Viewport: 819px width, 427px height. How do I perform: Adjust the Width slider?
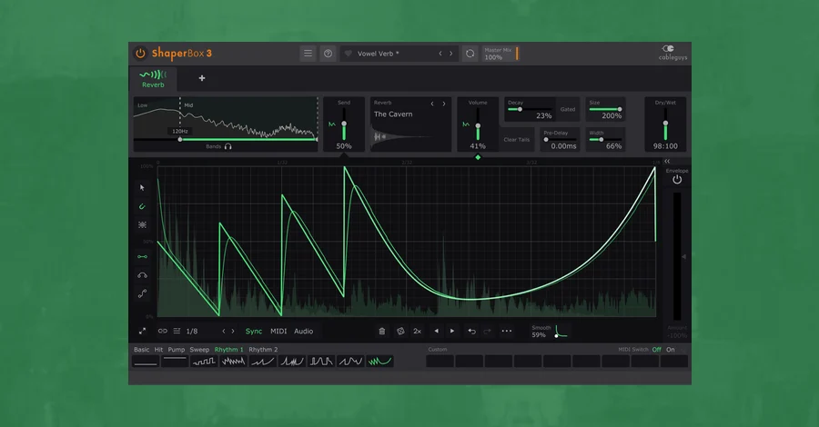pos(605,140)
